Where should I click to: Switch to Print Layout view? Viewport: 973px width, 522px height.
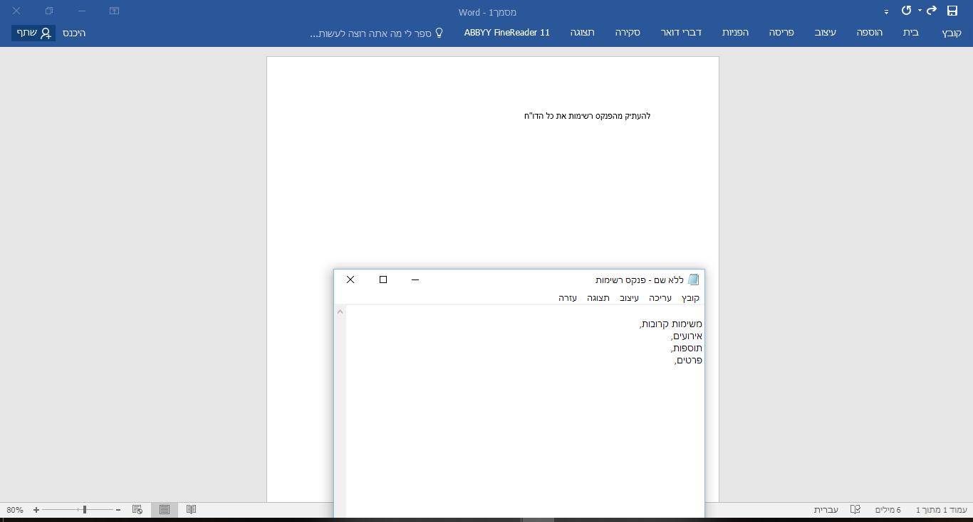pos(165,510)
